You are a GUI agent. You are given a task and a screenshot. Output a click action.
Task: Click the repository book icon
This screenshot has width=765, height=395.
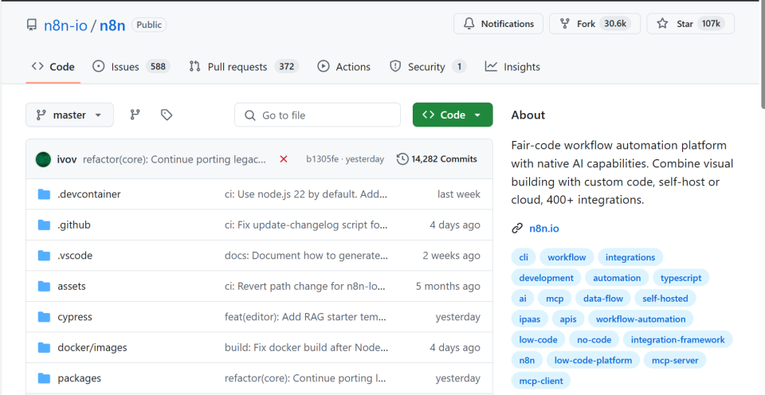pos(32,25)
